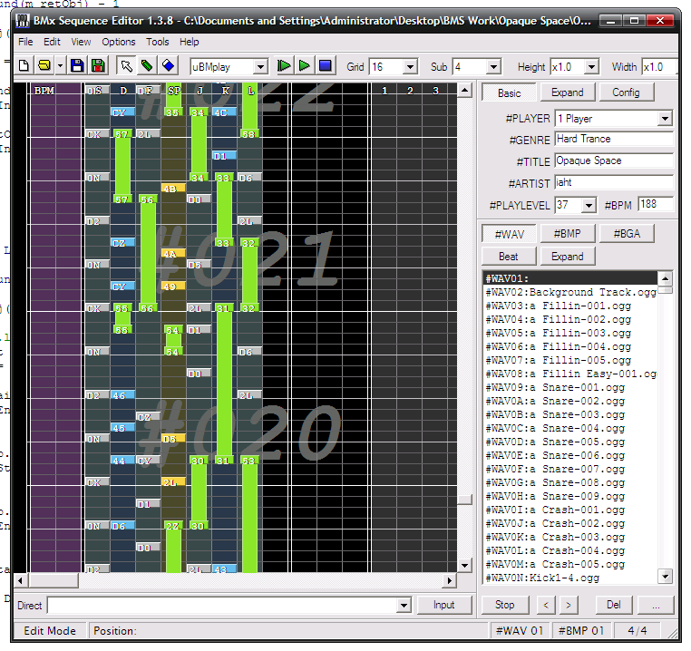Open the Height x1.0 dropdown
This screenshot has height=651, width=691.
pos(591,67)
